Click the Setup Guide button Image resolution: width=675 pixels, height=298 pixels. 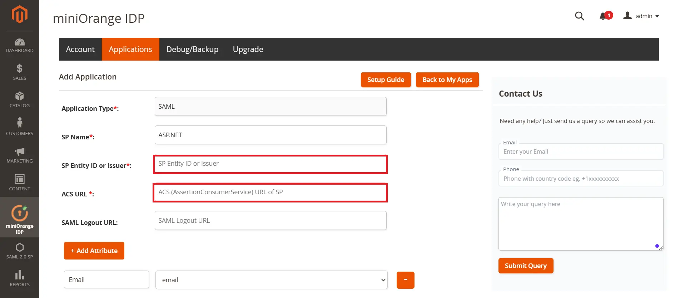tap(386, 80)
